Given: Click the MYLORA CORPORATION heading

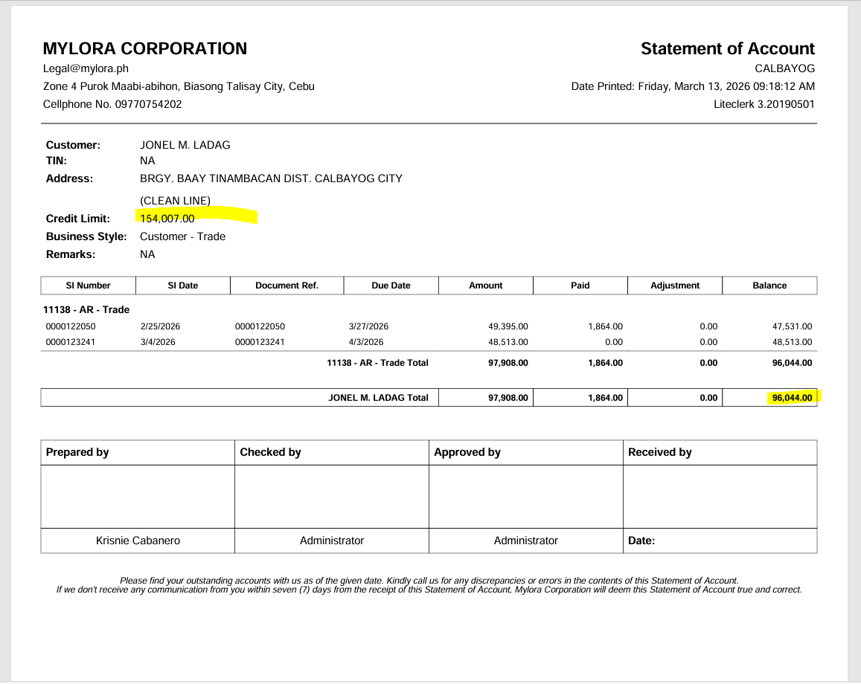Looking at the screenshot, I should (145, 49).
